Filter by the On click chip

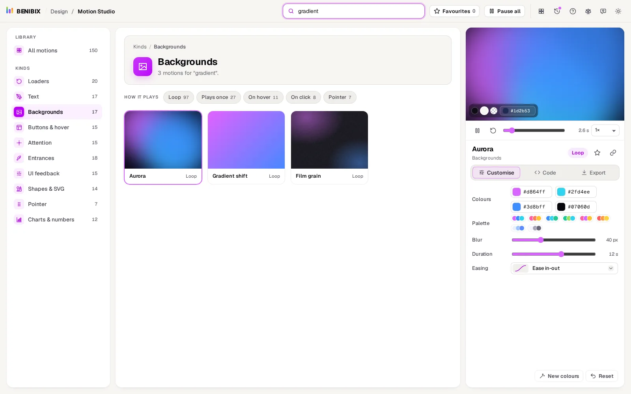303,97
